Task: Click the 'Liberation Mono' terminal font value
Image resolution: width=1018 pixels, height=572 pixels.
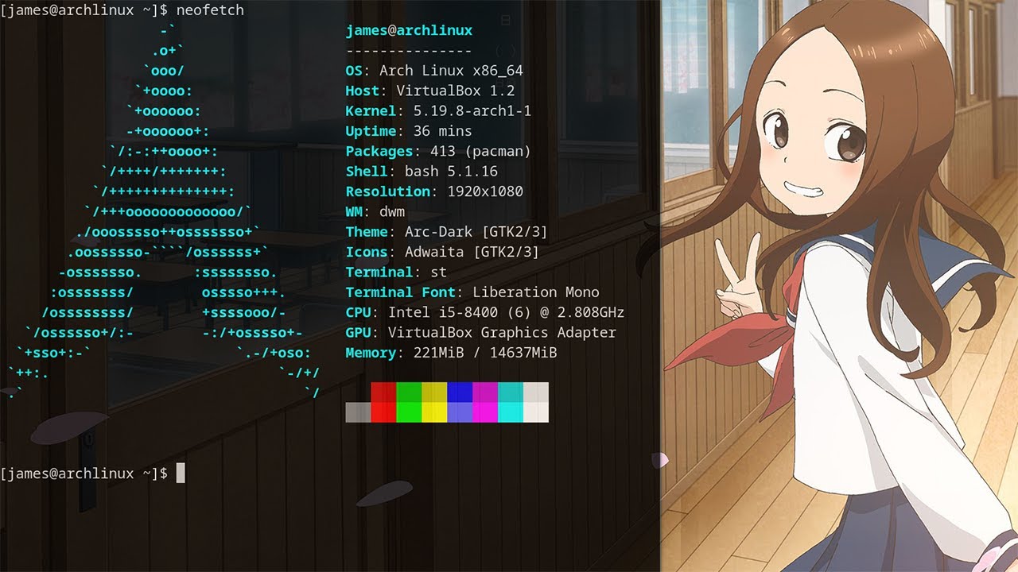Action: pyautogui.click(x=536, y=292)
